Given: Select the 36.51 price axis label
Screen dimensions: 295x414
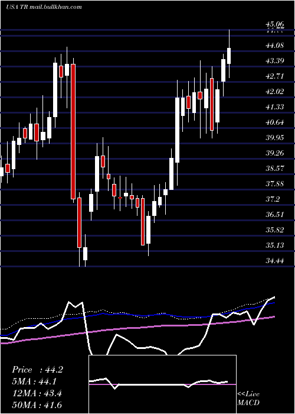Looking at the screenshot, I should pyautogui.click(x=275, y=214).
